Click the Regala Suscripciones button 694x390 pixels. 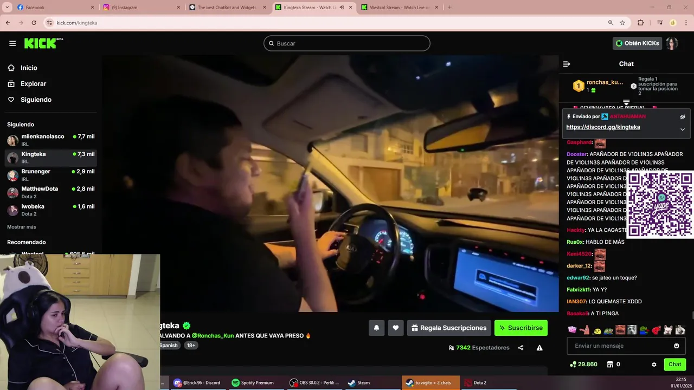[x=449, y=328]
